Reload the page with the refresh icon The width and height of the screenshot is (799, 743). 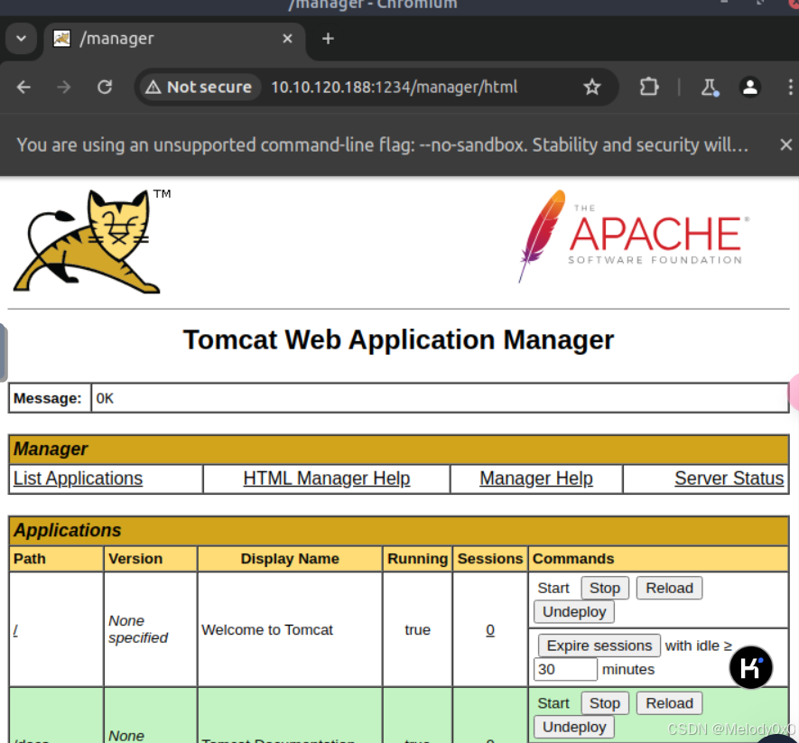click(x=105, y=88)
